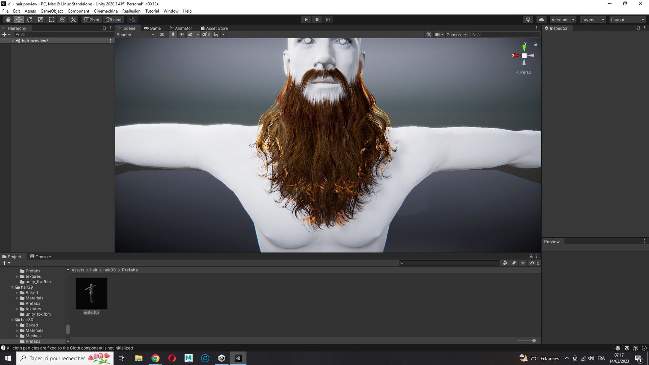
Task: Switch to the Console tab
Action: [x=40, y=257]
